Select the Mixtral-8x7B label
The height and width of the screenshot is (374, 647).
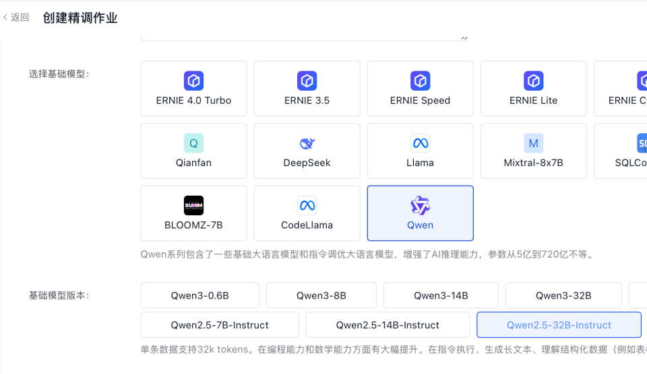tap(533, 163)
